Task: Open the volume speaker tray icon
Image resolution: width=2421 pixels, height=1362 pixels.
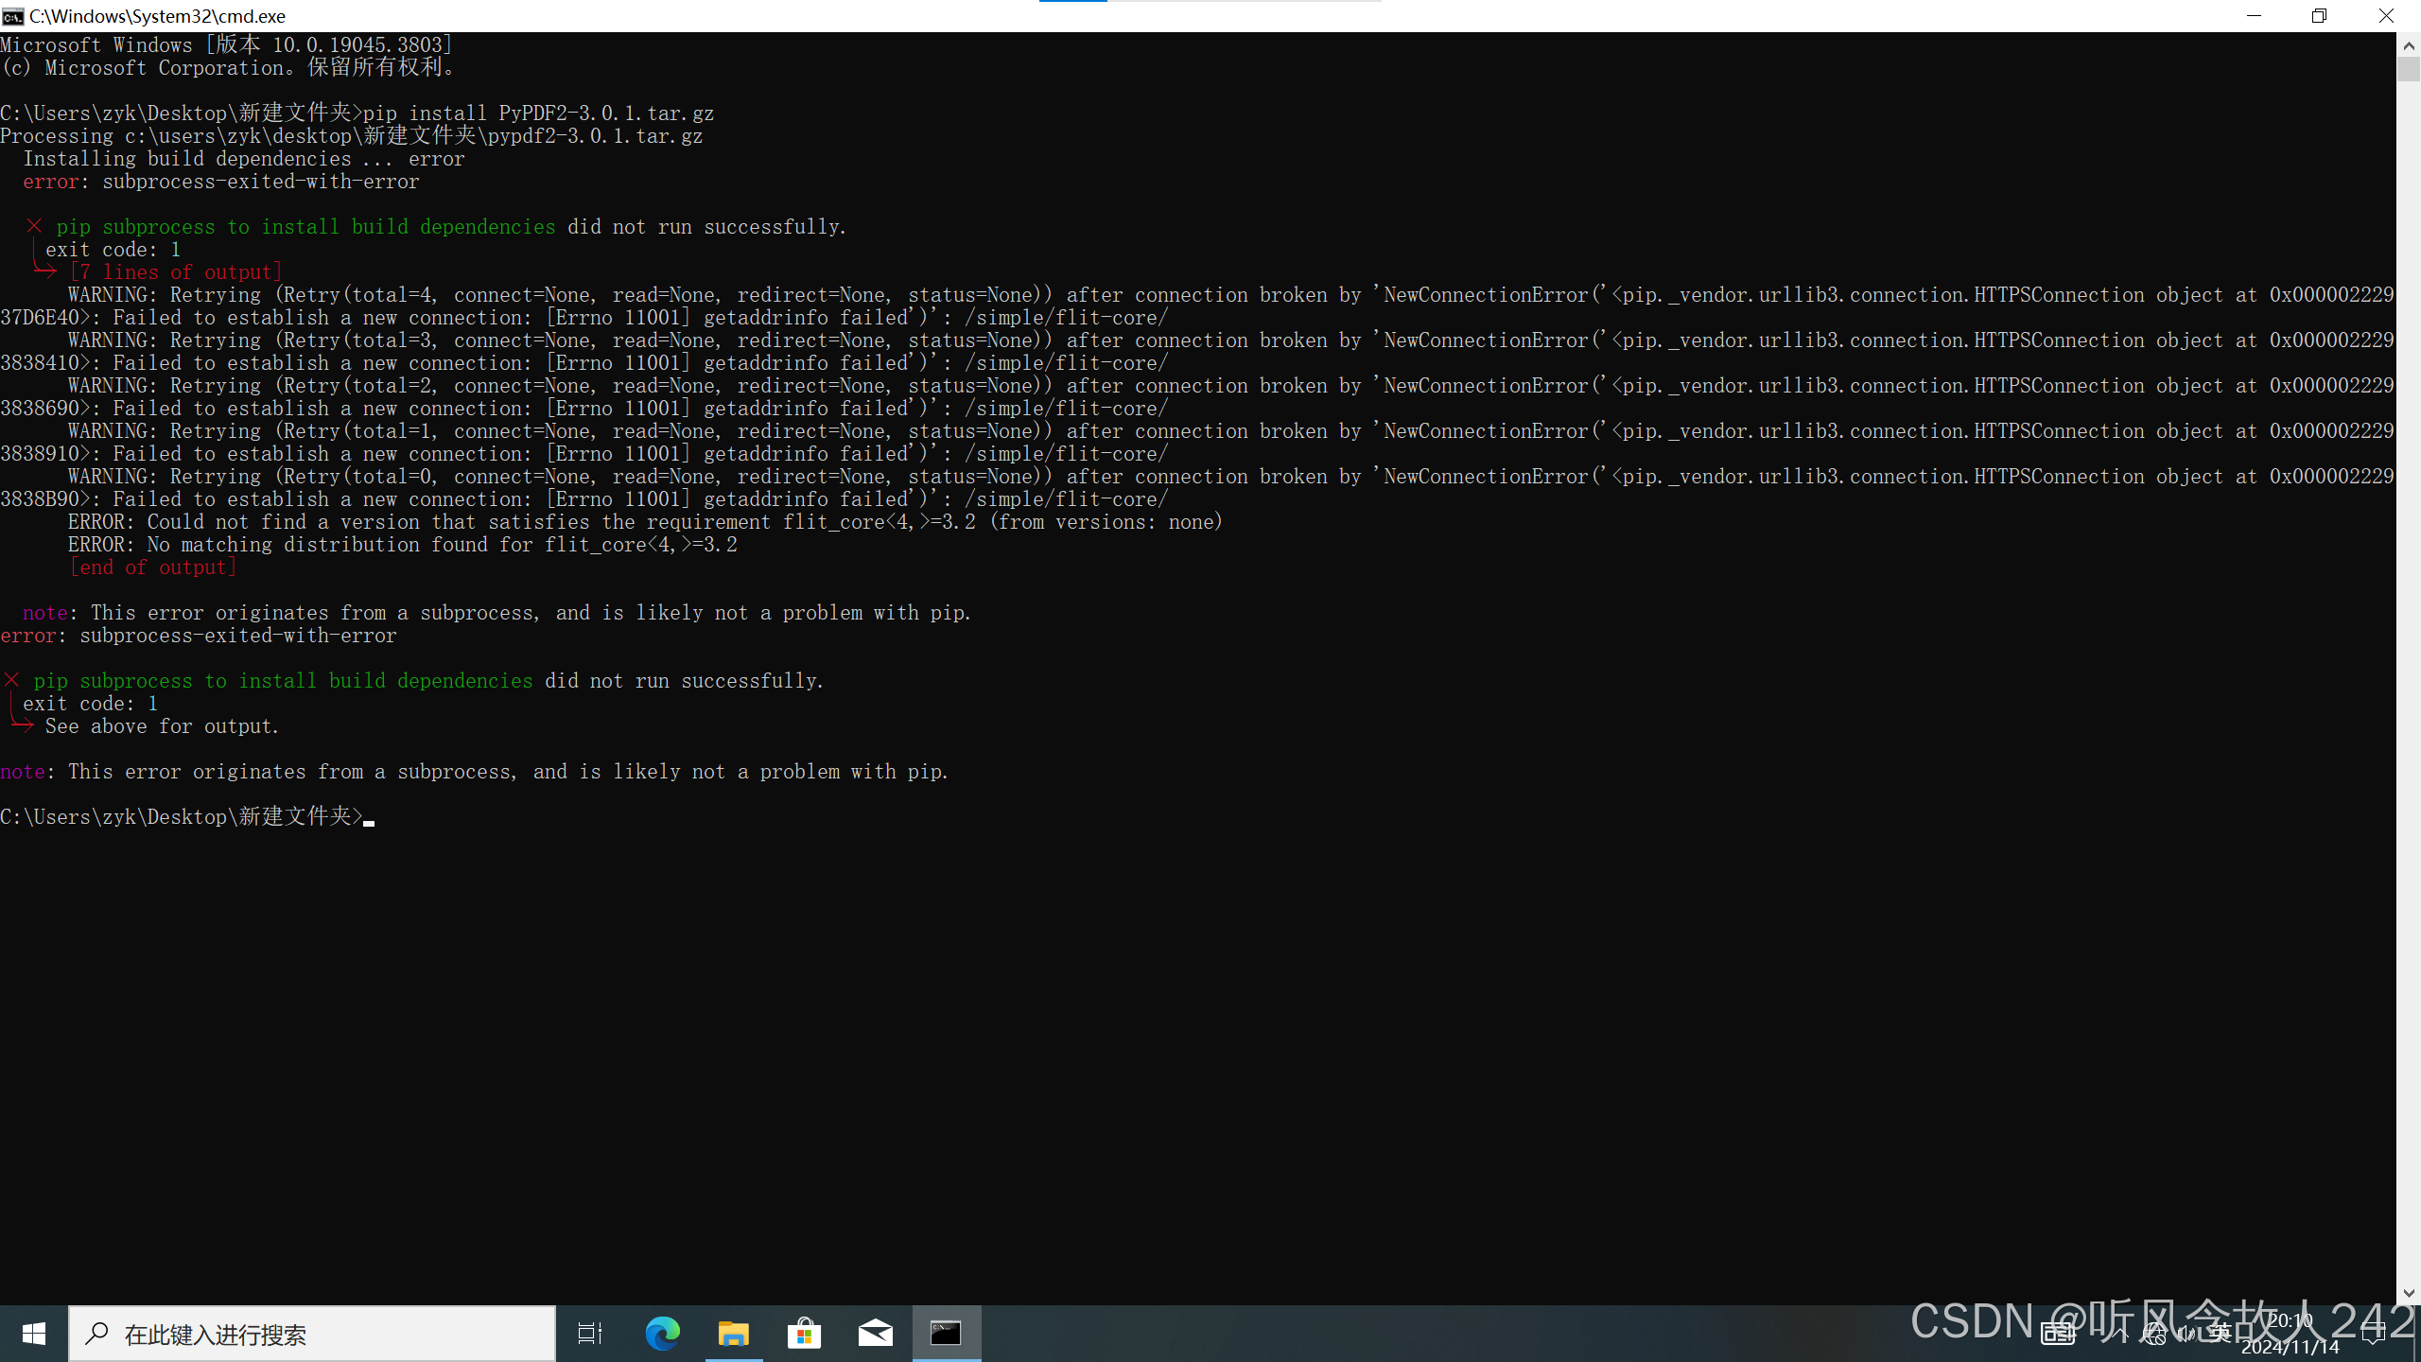Action: (x=2186, y=1335)
